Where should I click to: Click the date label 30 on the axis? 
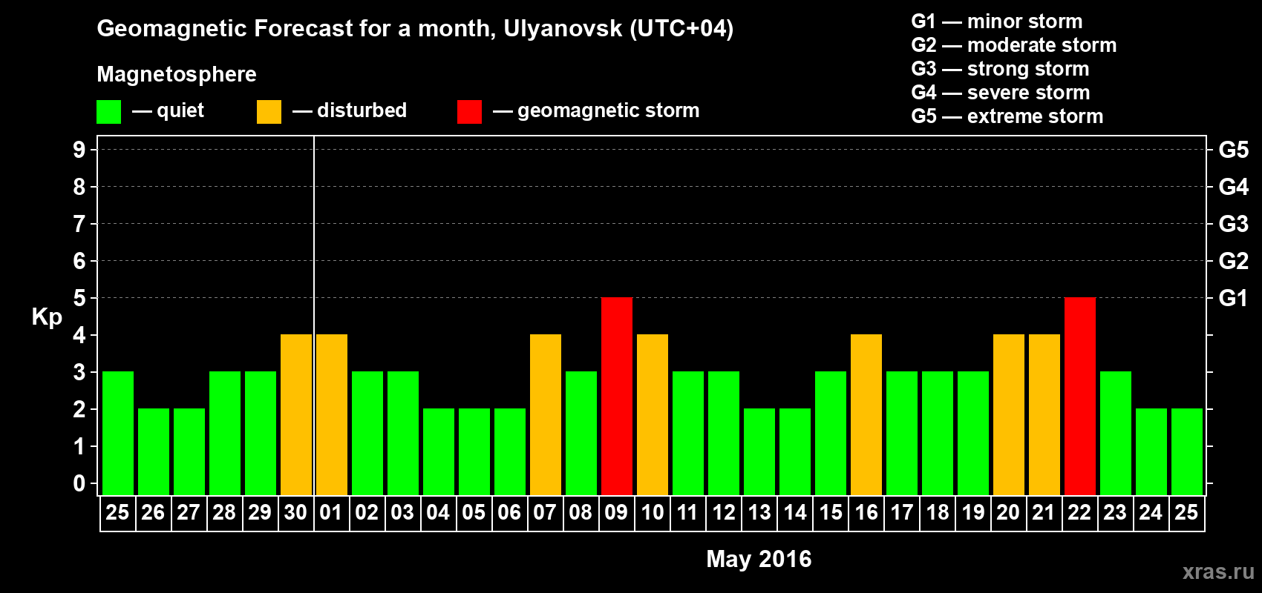coord(295,513)
